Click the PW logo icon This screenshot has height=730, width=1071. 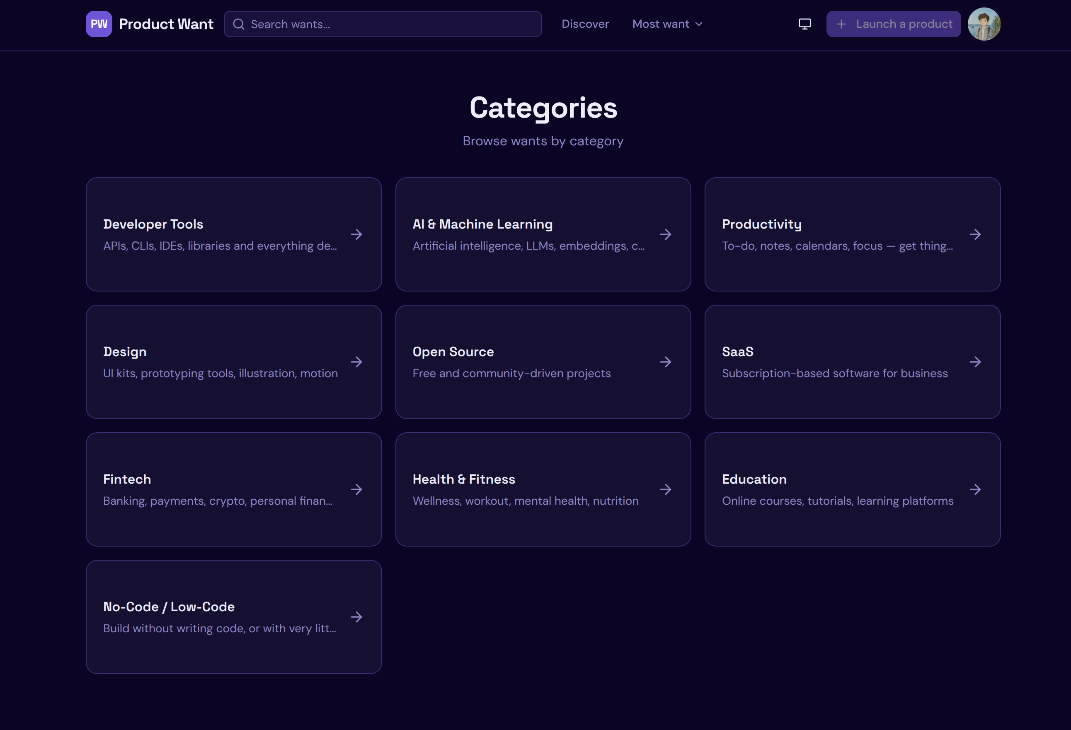coord(99,24)
